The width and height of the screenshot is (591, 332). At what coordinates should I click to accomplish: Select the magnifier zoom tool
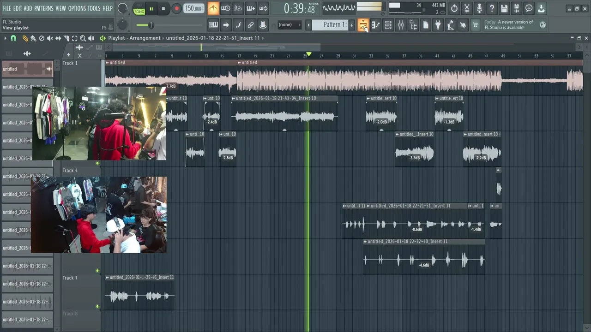point(83,38)
